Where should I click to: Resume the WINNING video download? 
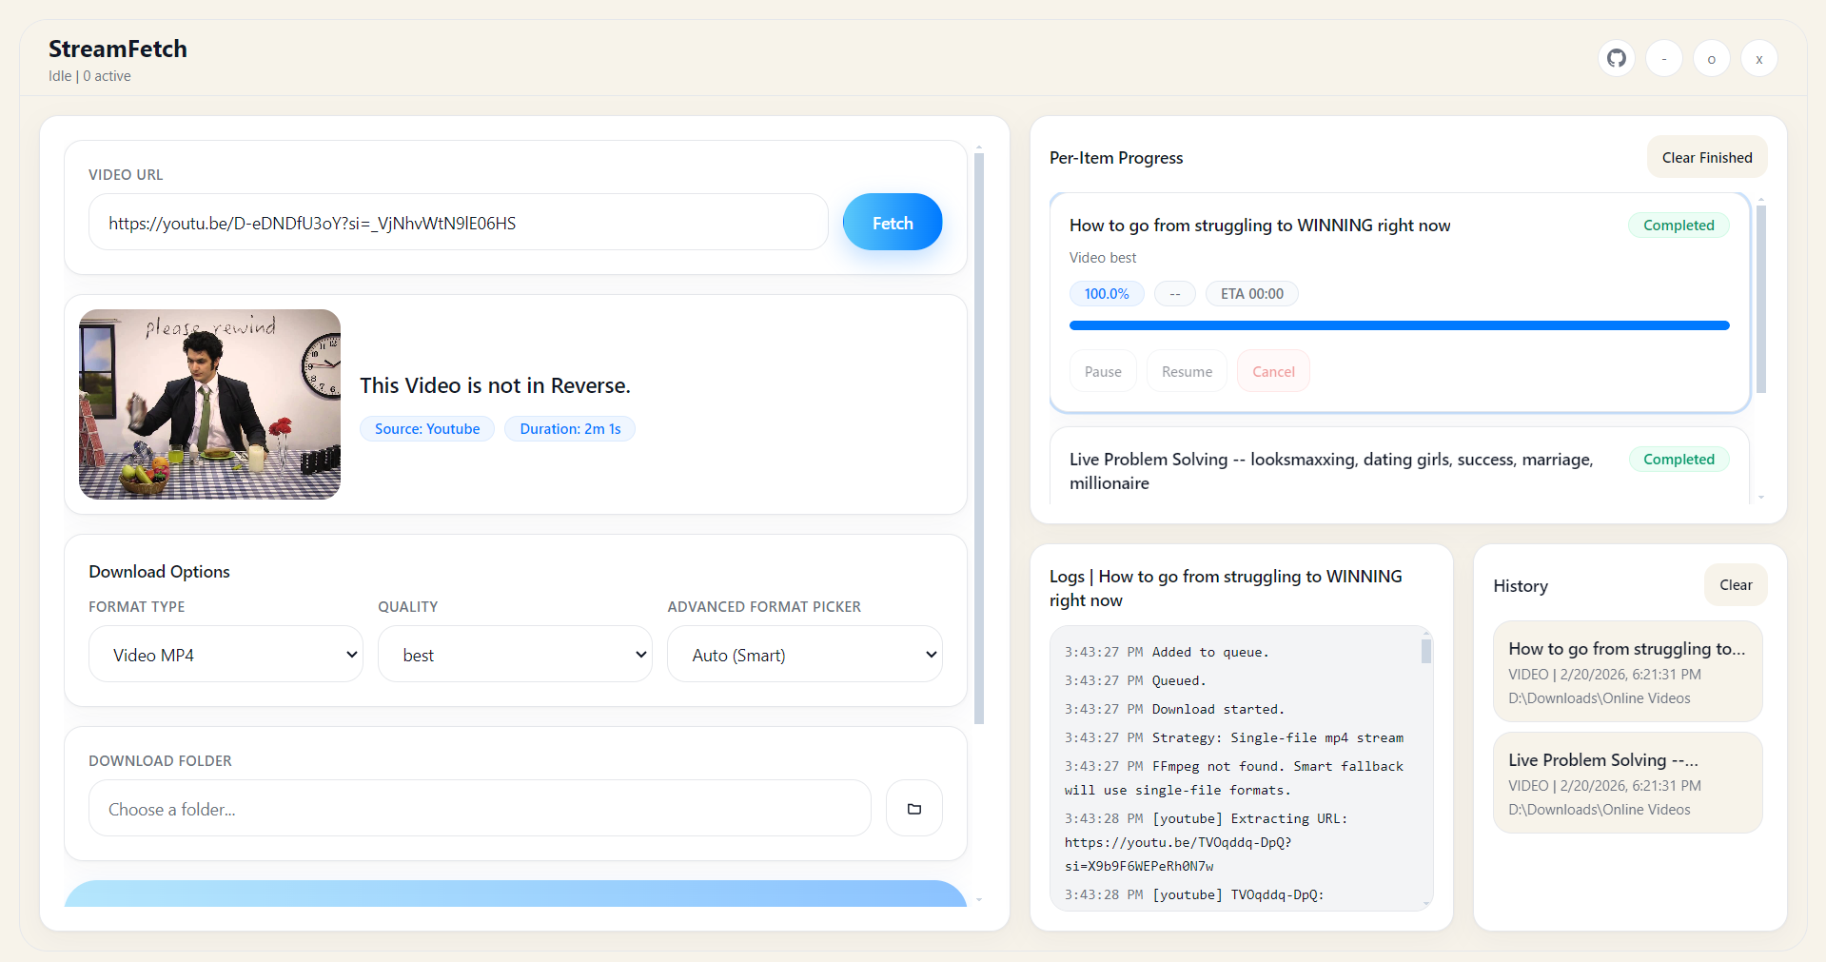(1186, 370)
